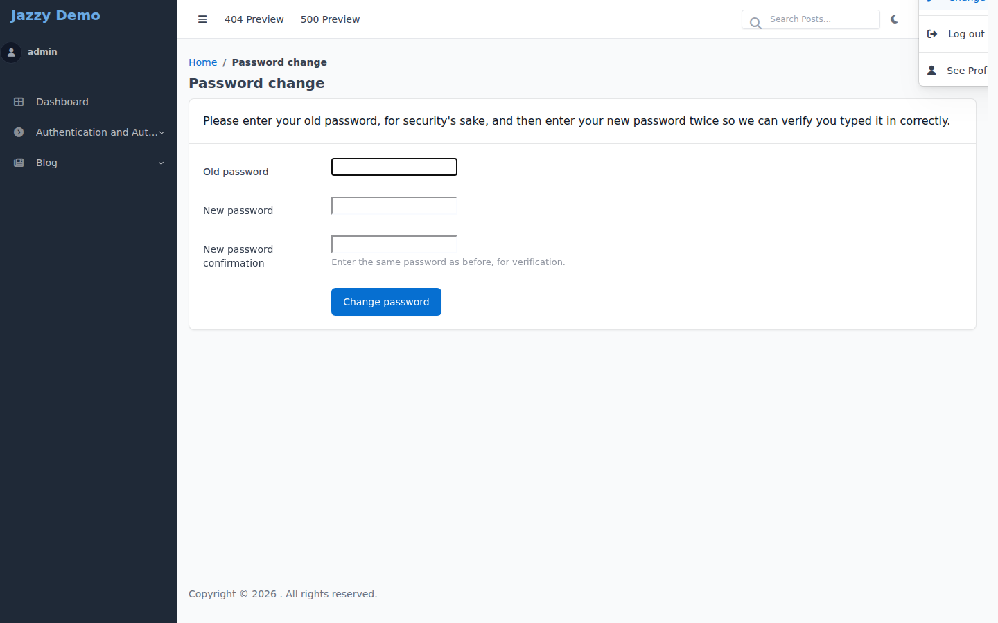Viewport: 998px width, 623px height.
Task: Open the Blog sidebar menu
Action: (x=89, y=163)
